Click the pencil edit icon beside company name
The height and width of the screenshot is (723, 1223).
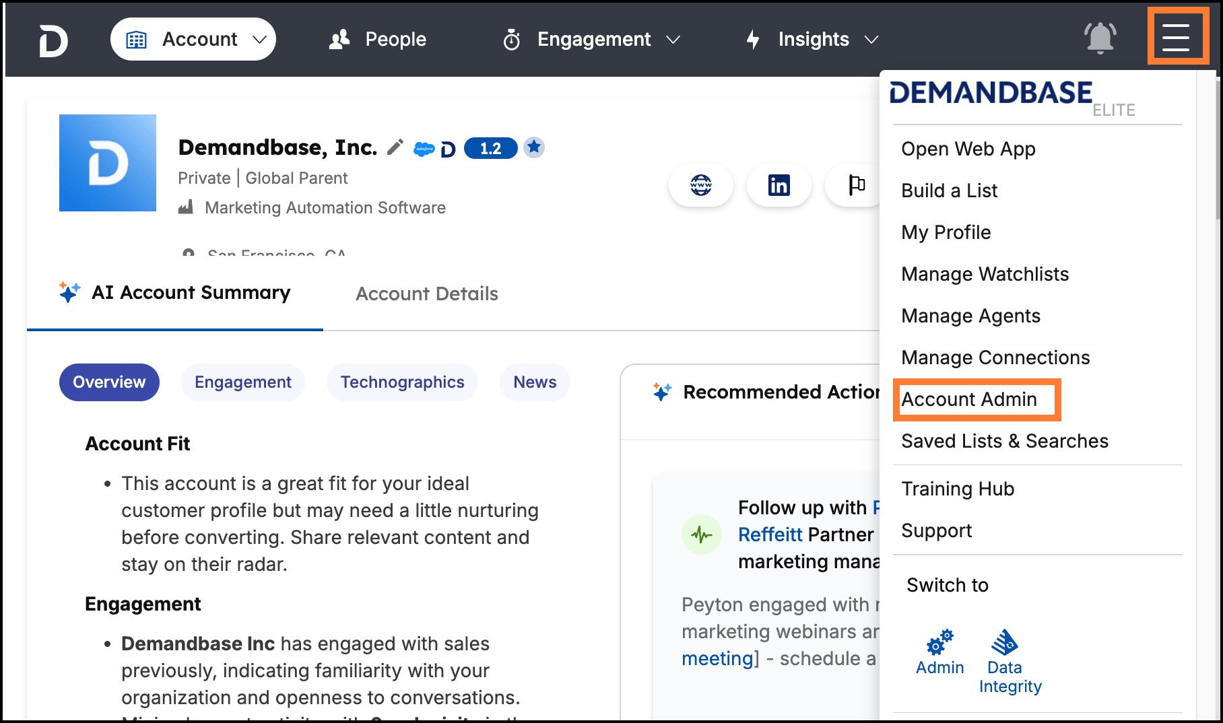coord(395,147)
